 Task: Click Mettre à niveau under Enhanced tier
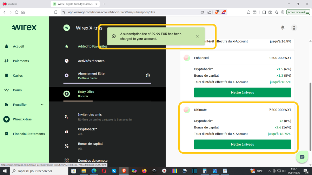pos(242,92)
